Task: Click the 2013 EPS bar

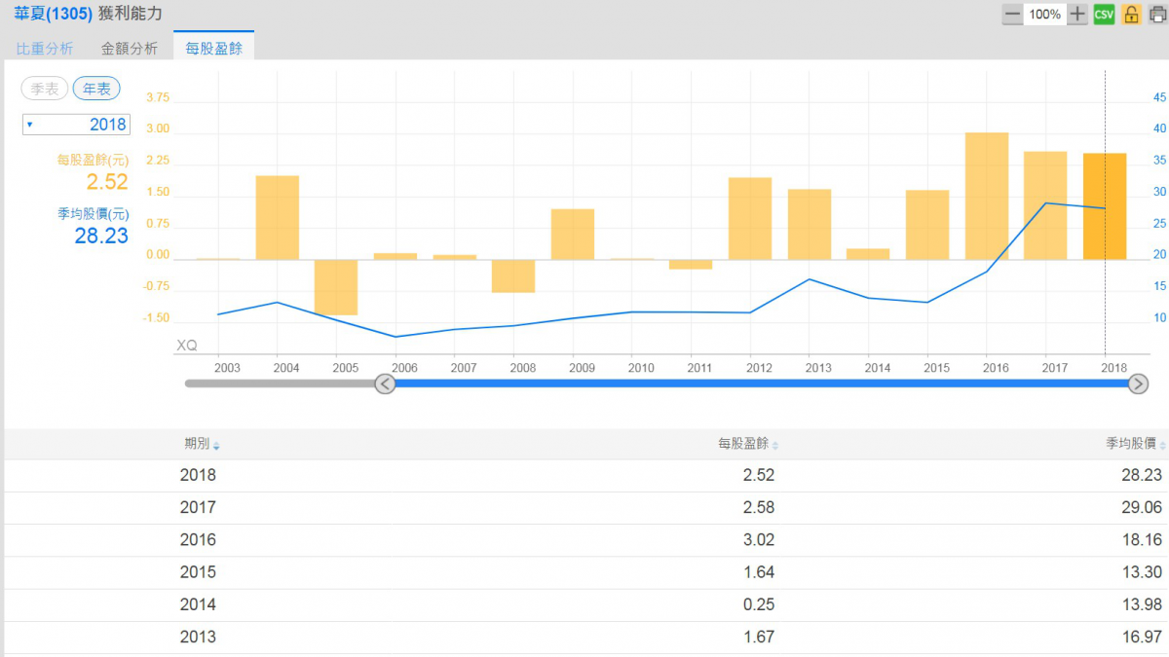Action: (810, 225)
